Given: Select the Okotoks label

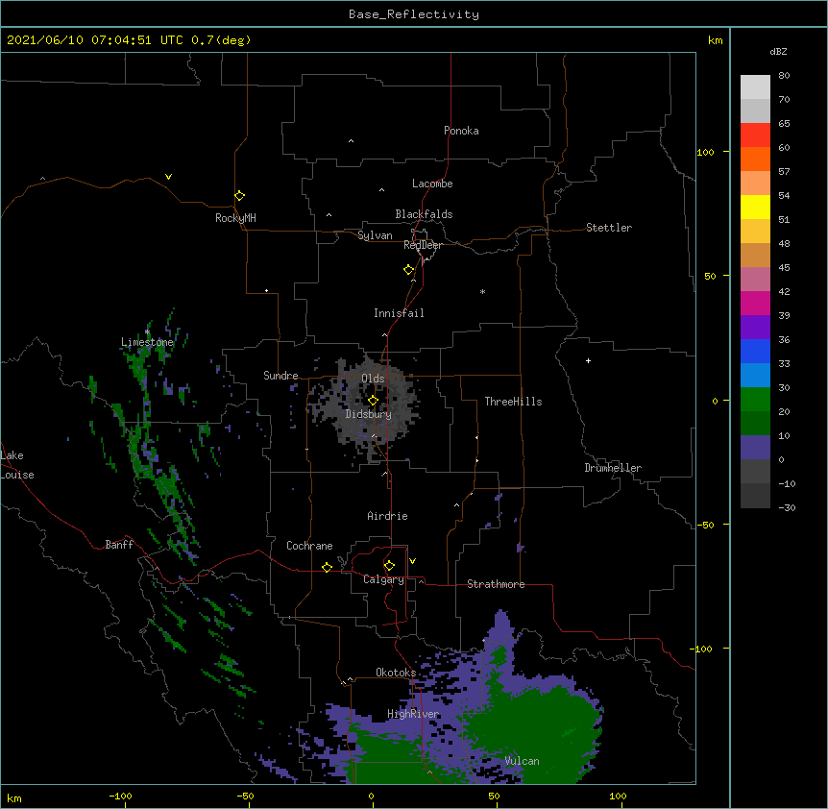Looking at the screenshot, I should 396,673.
